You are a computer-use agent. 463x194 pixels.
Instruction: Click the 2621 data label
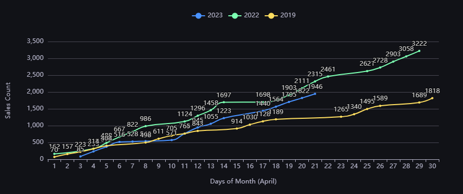(x=367, y=64)
